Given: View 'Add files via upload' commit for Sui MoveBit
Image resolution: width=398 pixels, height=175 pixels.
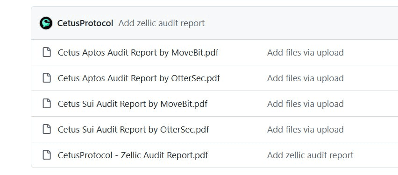Looking at the screenshot, I should pyautogui.click(x=306, y=104).
